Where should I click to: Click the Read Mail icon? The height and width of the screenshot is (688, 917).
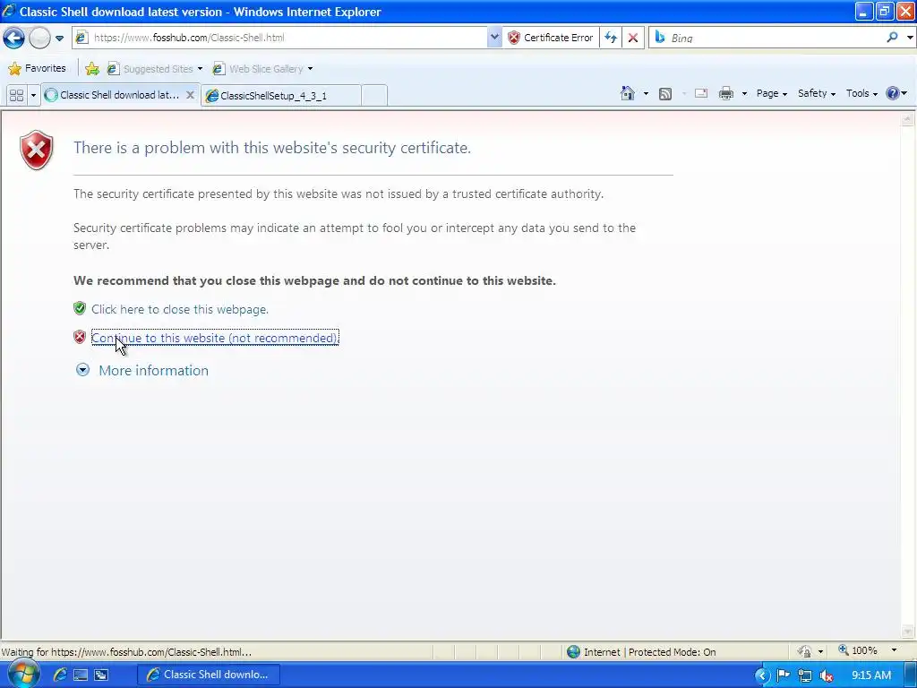(x=700, y=93)
